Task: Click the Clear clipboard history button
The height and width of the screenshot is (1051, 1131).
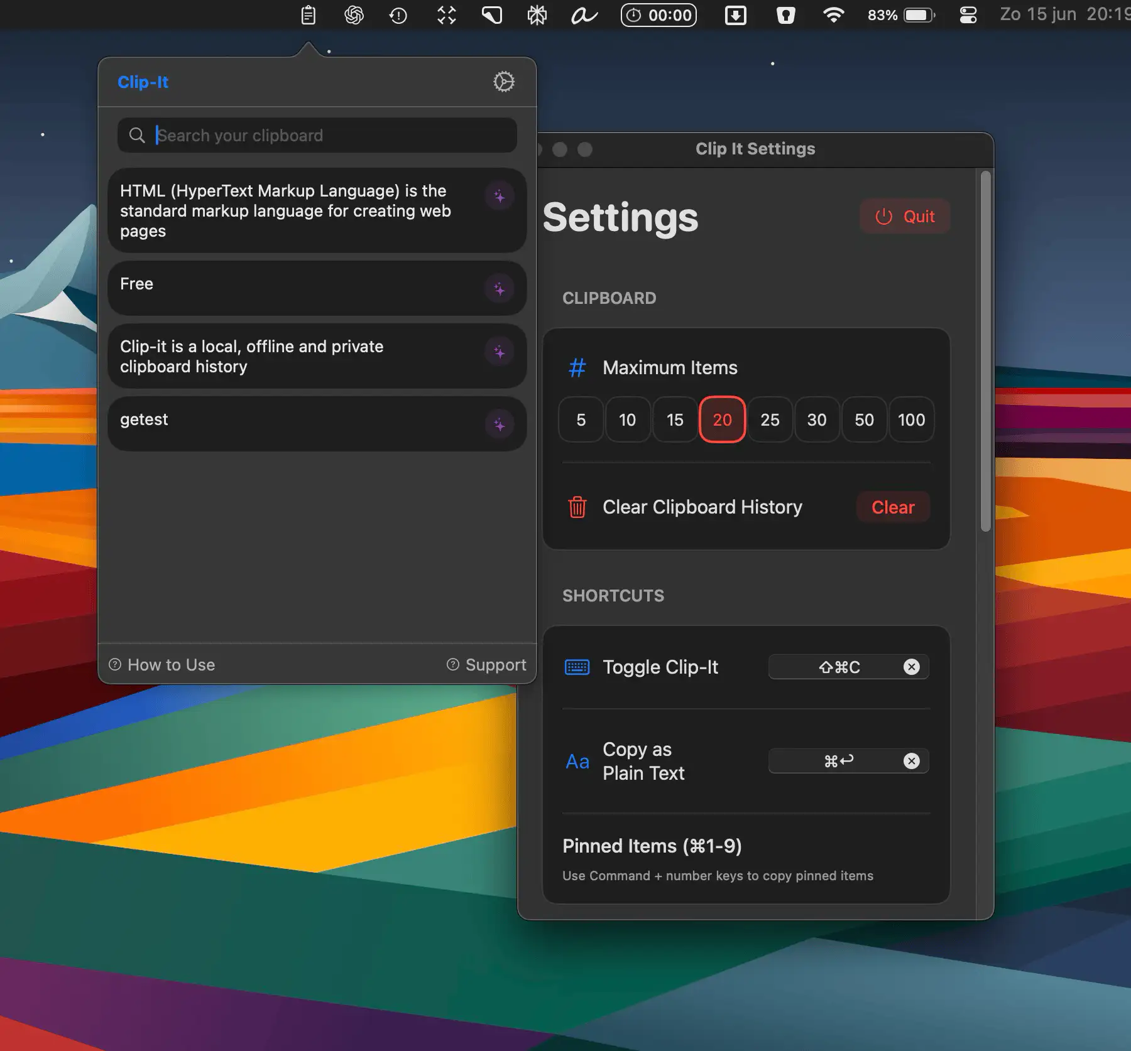Action: pyautogui.click(x=893, y=507)
